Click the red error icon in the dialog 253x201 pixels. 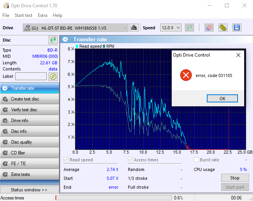click(186, 75)
